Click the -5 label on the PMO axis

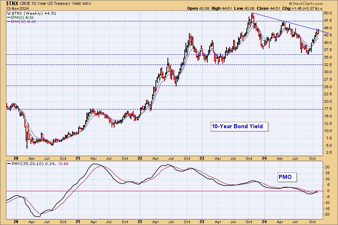coord(328,196)
